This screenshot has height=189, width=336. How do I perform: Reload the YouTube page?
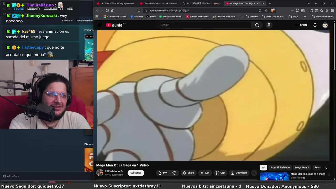(x=107, y=10)
